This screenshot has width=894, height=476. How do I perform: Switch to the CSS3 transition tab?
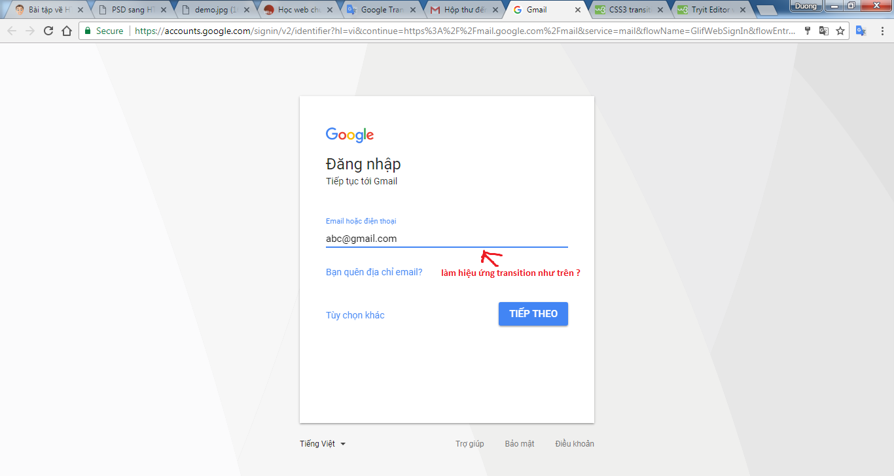[x=628, y=10]
